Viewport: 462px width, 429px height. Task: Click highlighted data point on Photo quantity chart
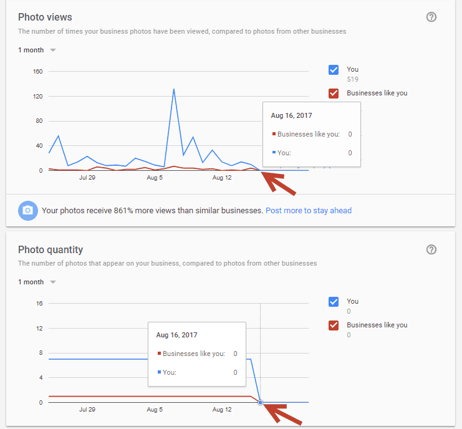point(260,403)
